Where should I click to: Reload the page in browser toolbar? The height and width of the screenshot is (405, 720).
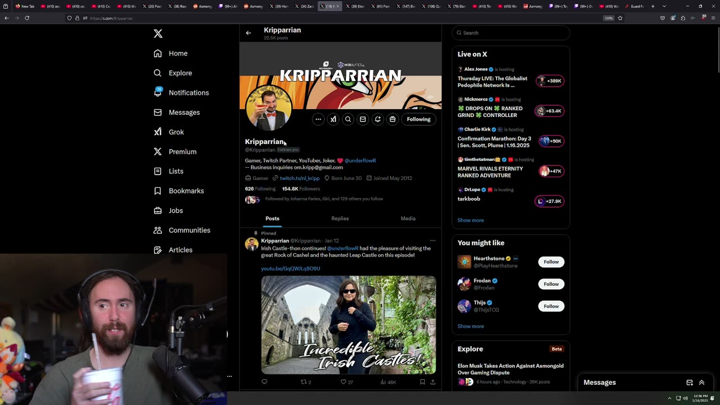tap(26, 18)
